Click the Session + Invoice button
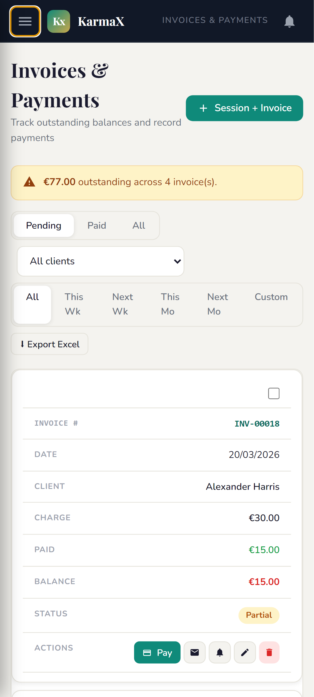This screenshot has height=697, width=314. (x=244, y=108)
